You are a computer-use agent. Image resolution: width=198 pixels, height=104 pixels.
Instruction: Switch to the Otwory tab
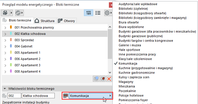coord(66,21)
